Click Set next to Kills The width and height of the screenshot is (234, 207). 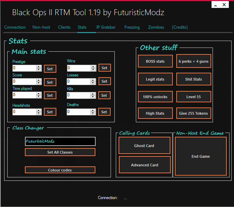coord(104,95)
